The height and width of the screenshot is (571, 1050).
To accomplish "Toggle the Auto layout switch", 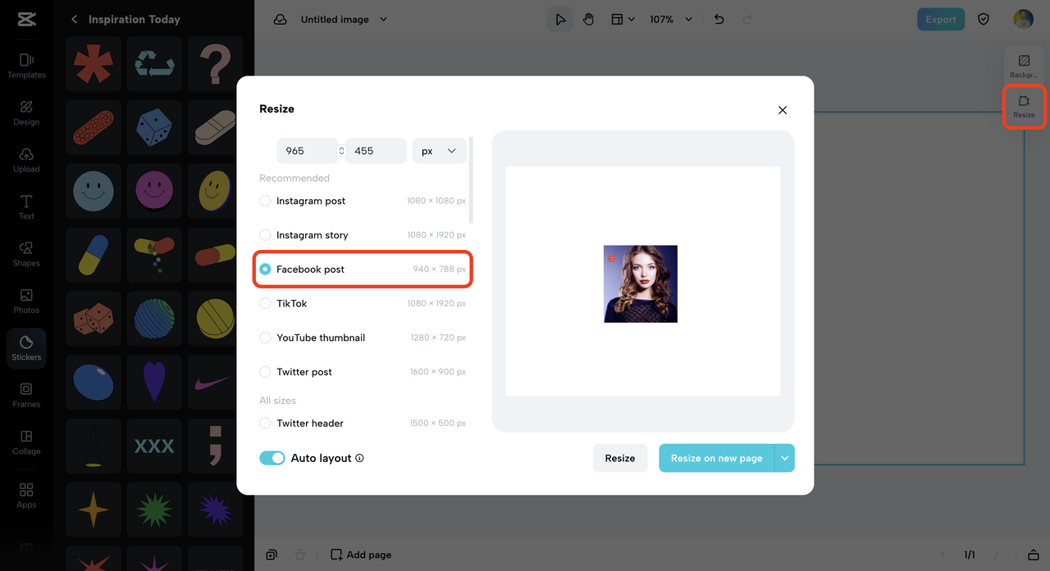I will click(x=272, y=458).
